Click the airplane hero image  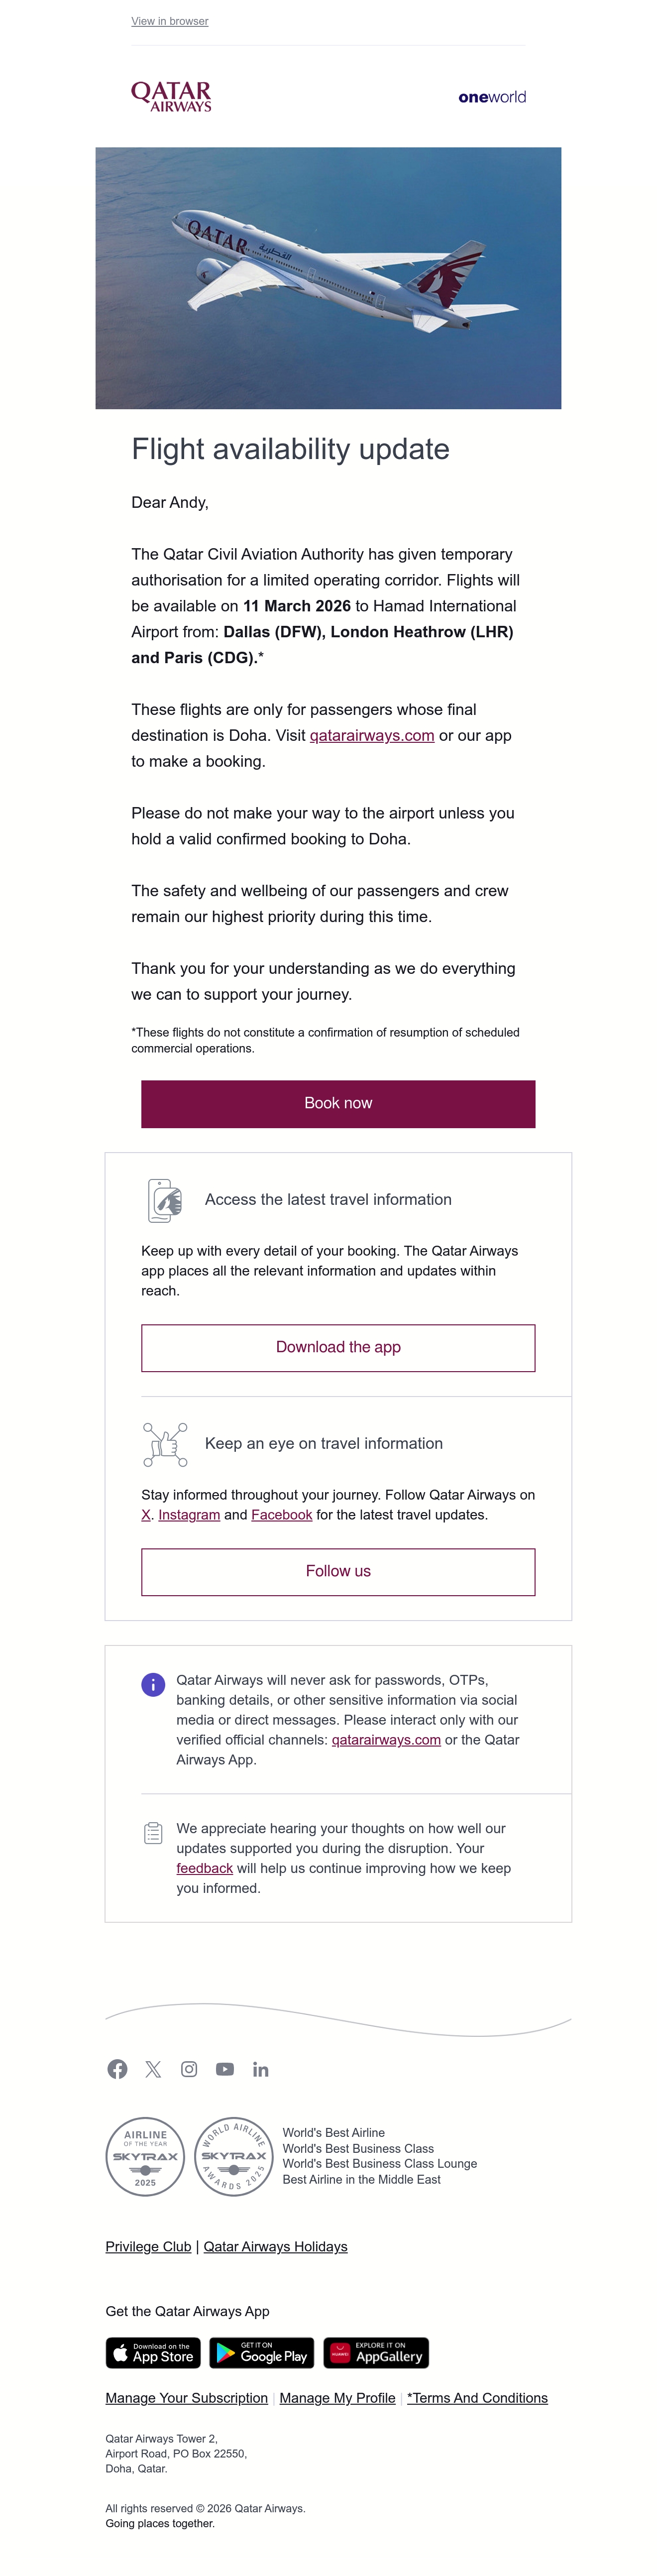click(x=328, y=278)
